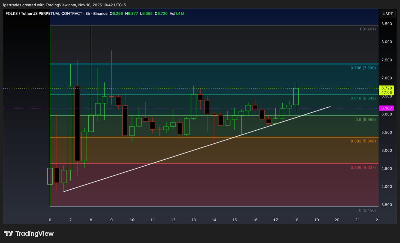The image size is (400, 243).
Task: Click the FOLKS / TetherUS PERPETUAL CONTRACT symbol title
Action: (44, 14)
